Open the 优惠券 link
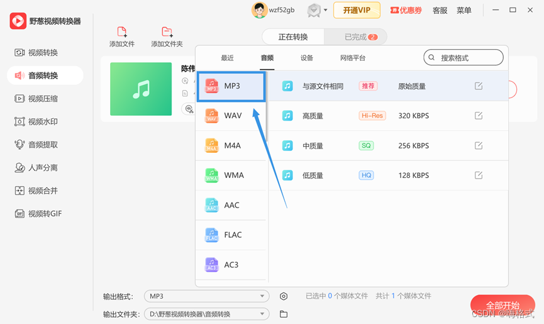 pyautogui.click(x=406, y=10)
